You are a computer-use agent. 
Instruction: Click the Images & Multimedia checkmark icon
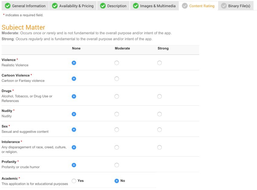[136, 6]
